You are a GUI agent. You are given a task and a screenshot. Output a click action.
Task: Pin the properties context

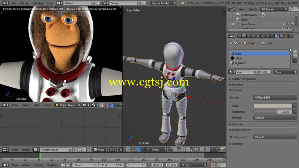230,43
